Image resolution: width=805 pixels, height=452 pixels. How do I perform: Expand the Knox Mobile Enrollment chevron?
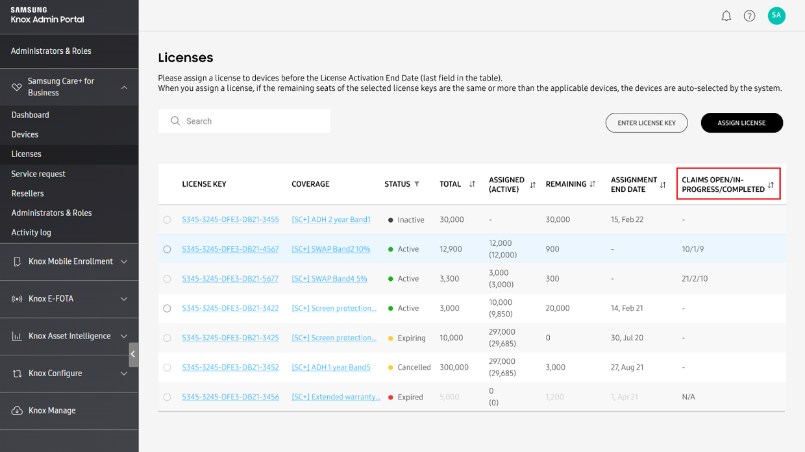124,261
